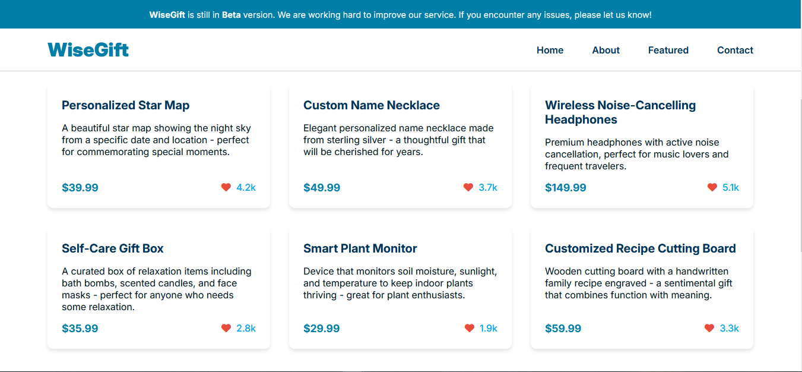Go to the Home nav item
802x372 pixels.
coord(550,51)
